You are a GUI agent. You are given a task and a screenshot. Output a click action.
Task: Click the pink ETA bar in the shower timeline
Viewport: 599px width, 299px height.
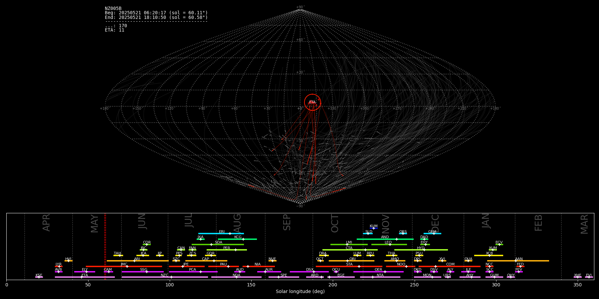click(85, 277)
